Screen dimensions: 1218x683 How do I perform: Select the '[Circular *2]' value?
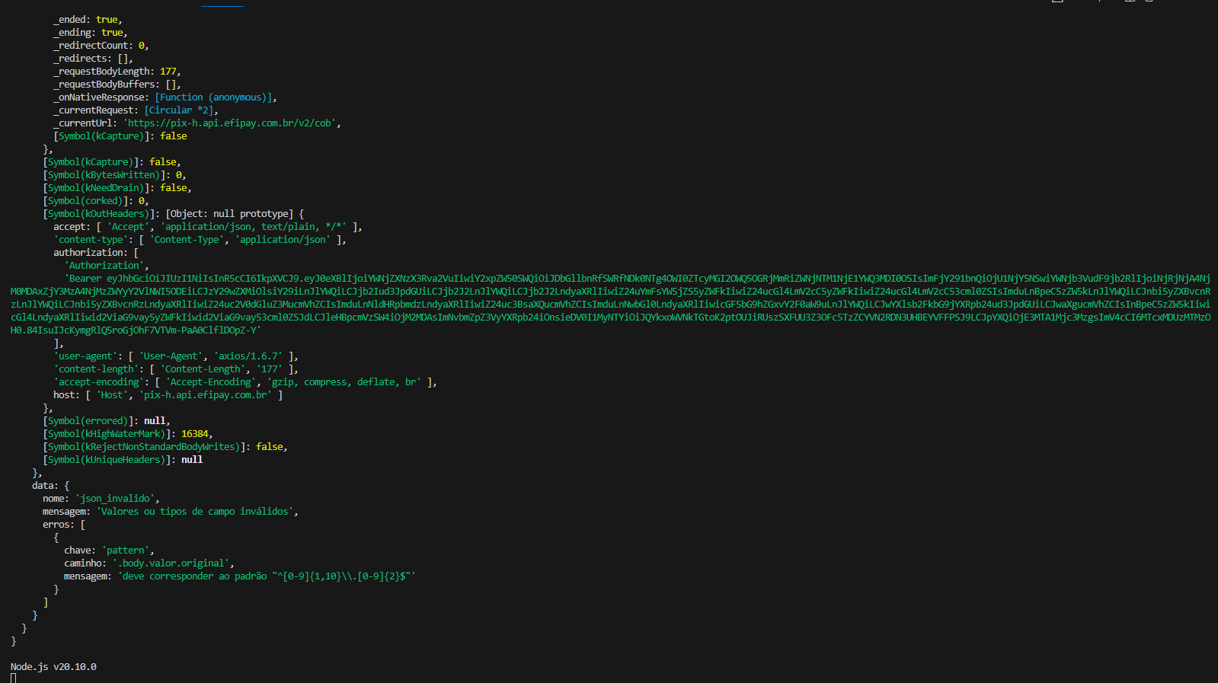(x=178, y=110)
